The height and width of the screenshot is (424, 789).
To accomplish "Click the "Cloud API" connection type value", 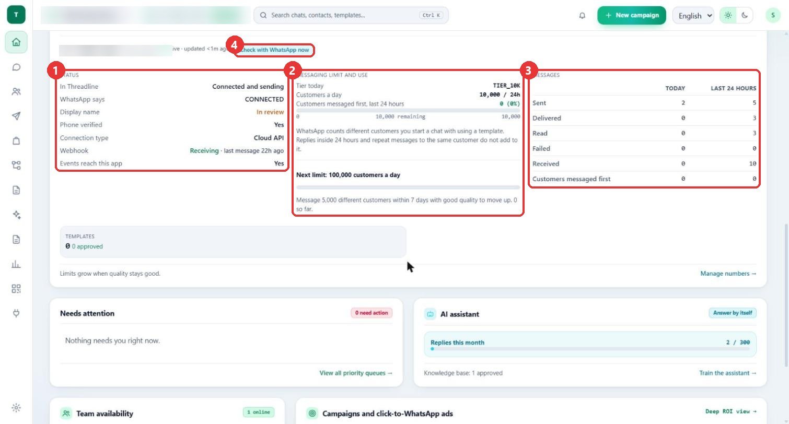I will [269, 138].
